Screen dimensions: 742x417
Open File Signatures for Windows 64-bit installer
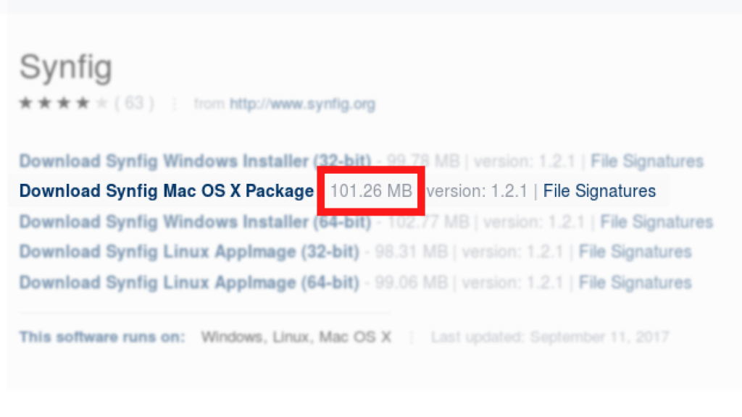coord(656,222)
